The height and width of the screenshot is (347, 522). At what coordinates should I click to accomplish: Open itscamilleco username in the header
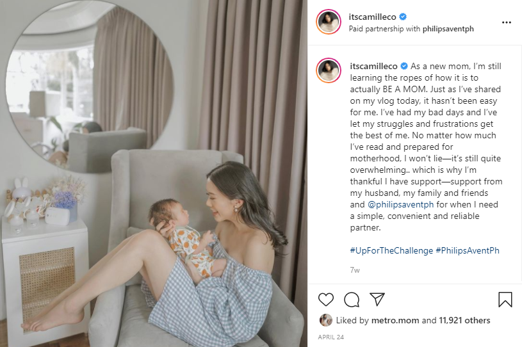pyautogui.click(x=372, y=17)
